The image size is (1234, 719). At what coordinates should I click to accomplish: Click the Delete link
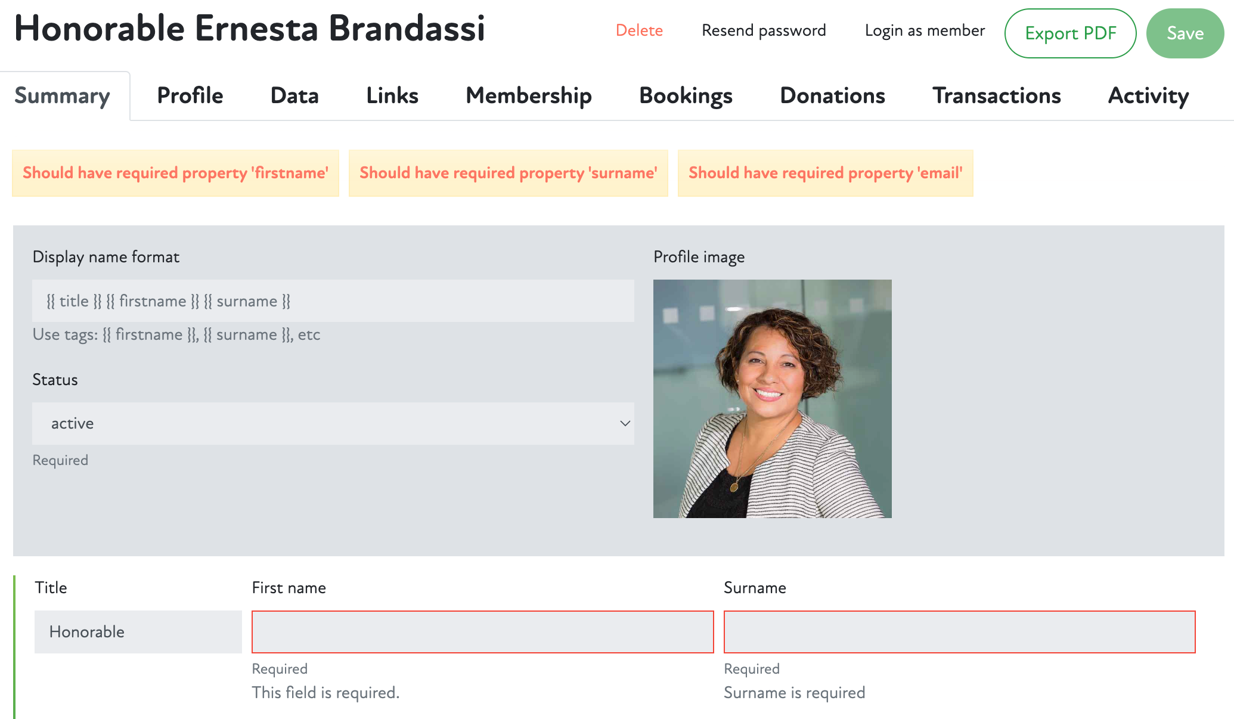coord(639,30)
